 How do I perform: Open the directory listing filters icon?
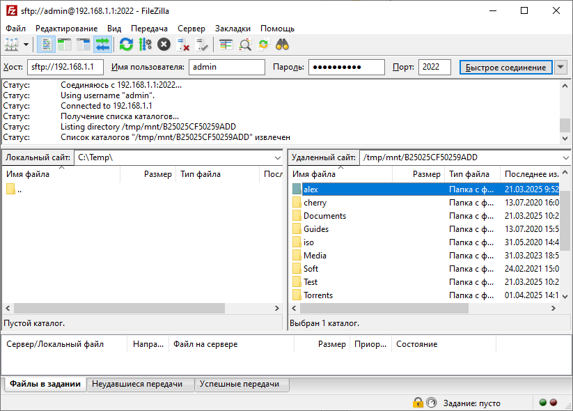(x=226, y=45)
